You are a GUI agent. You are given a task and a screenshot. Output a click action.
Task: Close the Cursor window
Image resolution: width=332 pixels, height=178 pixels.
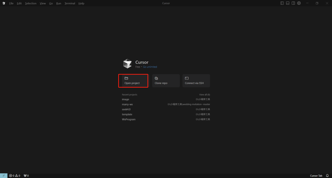(327, 3)
